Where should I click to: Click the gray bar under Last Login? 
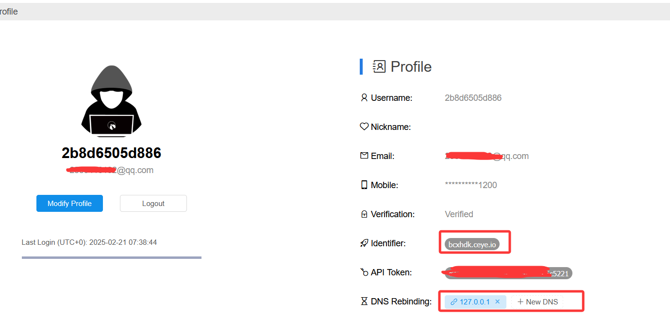pos(111,257)
